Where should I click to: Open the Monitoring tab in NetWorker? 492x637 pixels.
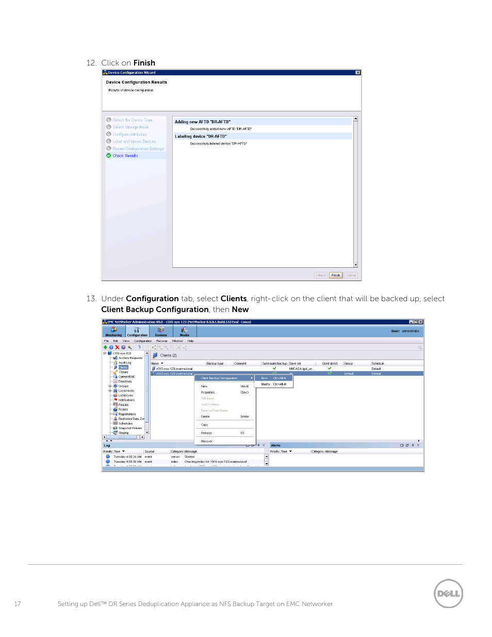point(113,331)
